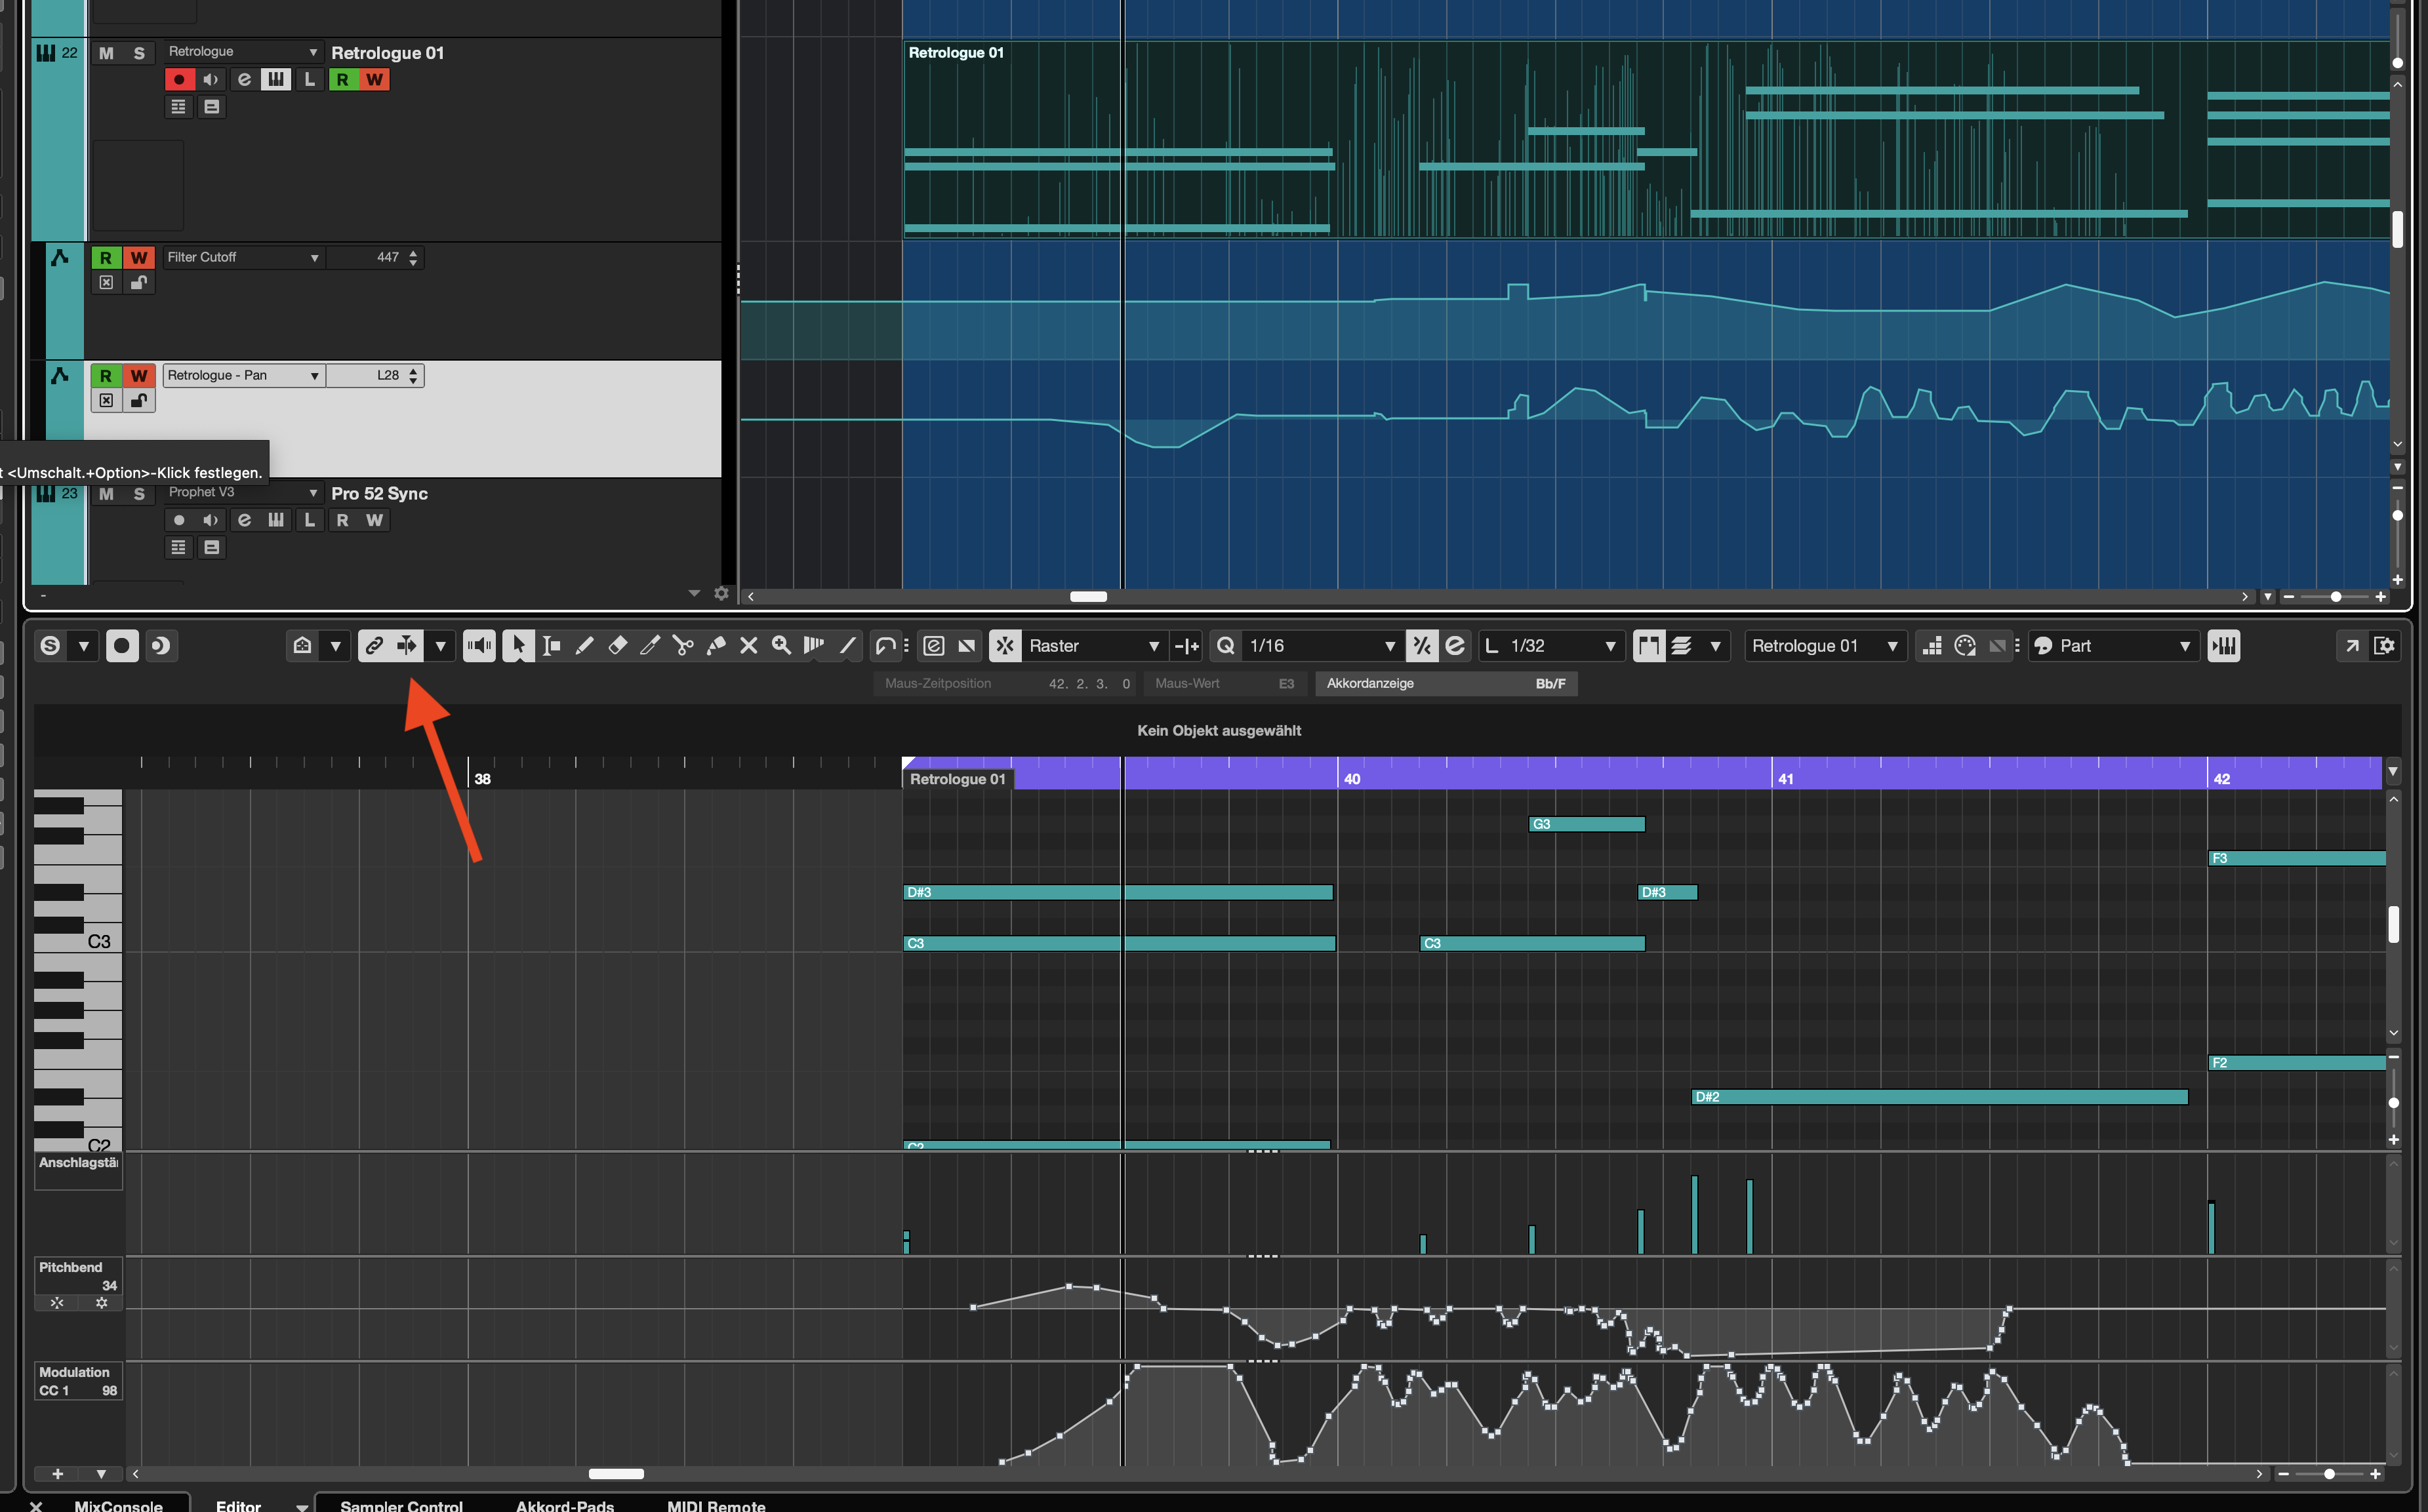Open the Sampler Control tab
Screen dimensions: 2428x1512
click(x=401, y=1505)
